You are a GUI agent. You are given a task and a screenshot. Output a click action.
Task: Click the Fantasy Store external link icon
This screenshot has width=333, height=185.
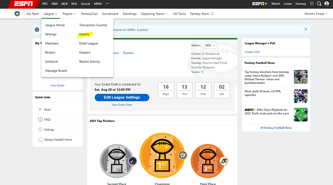pos(212,14)
